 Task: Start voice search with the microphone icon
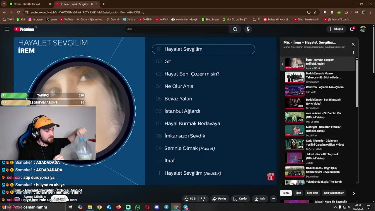coord(248,29)
